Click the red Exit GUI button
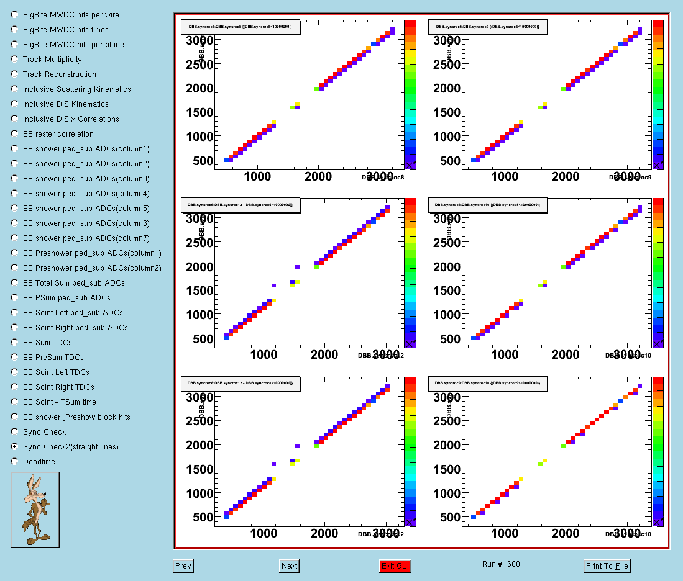The image size is (683, 581). pos(395,565)
